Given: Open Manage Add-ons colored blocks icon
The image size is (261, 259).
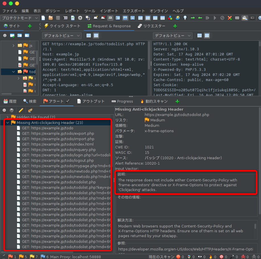Looking at the screenshot, I should coord(170,18).
